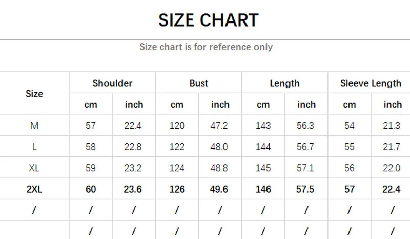Select the 48.0 inch bust value

220,147
